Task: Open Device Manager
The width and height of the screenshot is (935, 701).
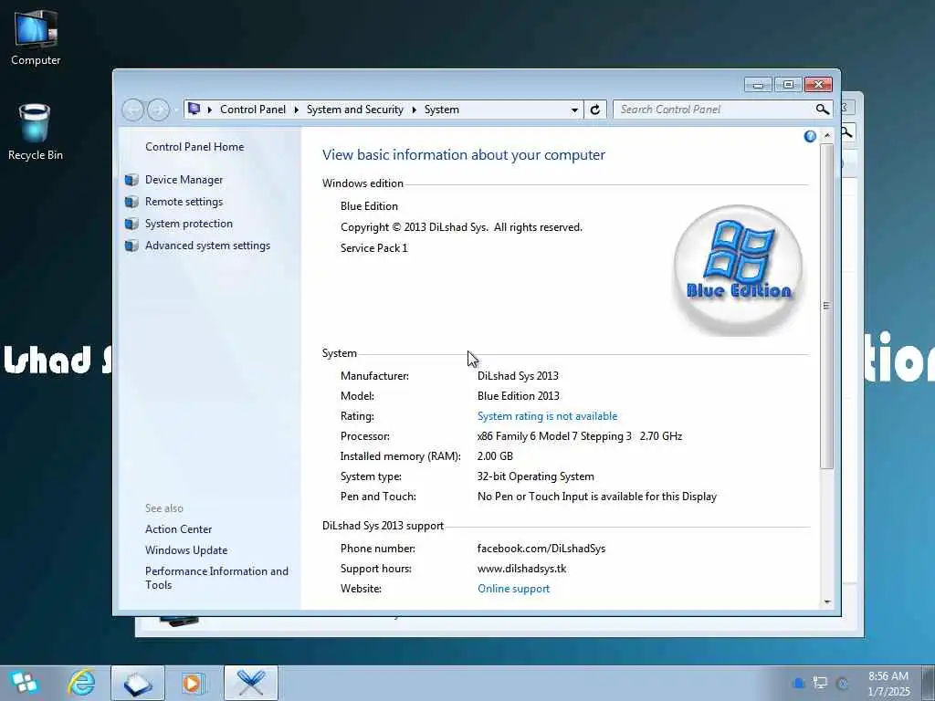Action: click(x=184, y=180)
